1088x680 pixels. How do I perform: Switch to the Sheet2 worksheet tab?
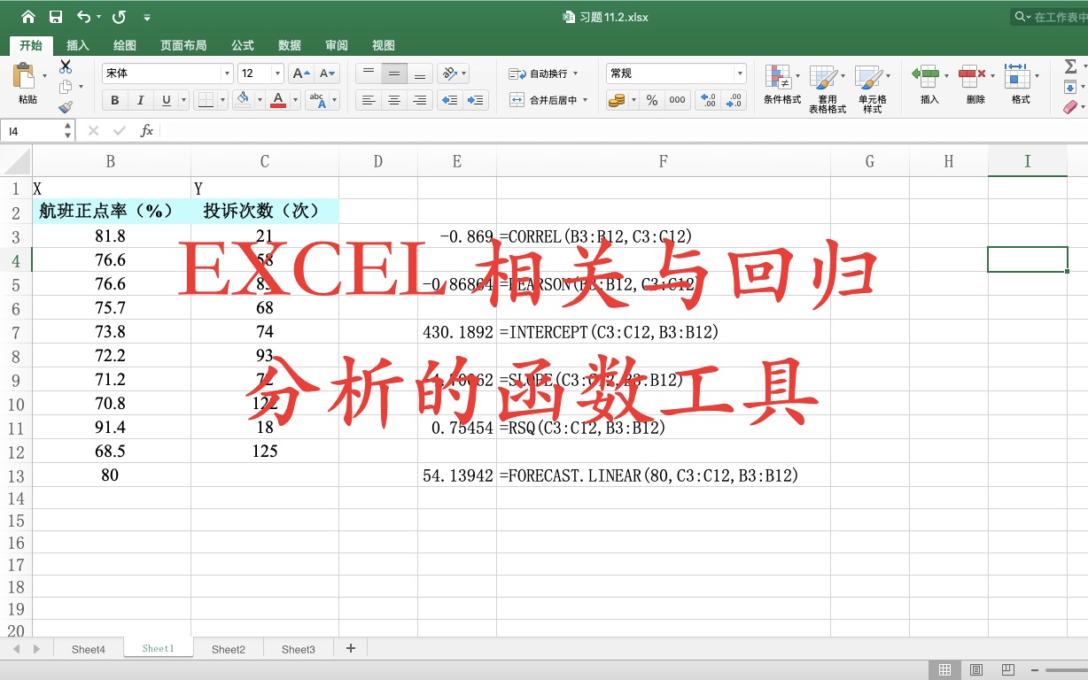click(228, 649)
